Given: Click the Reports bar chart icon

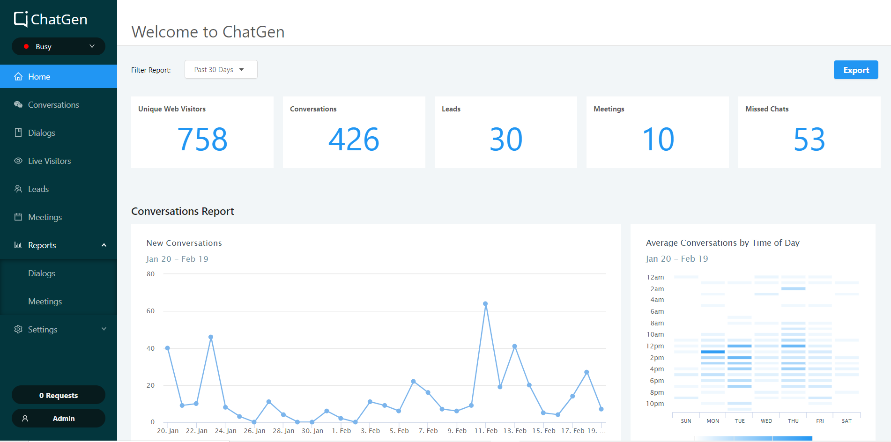Looking at the screenshot, I should click(18, 245).
